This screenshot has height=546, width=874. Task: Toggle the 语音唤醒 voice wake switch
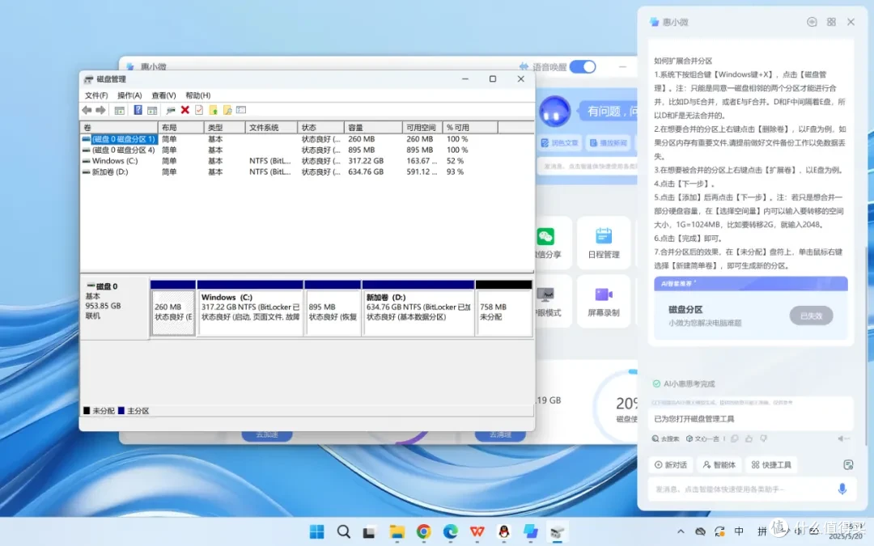pos(583,67)
